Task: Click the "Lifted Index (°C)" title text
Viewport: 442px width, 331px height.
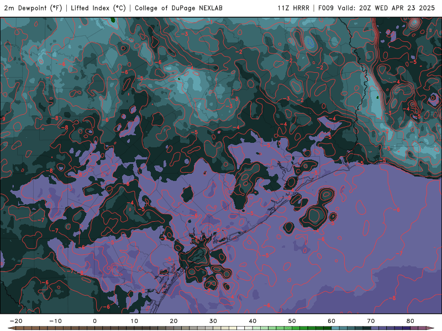Action: tap(98, 8)
